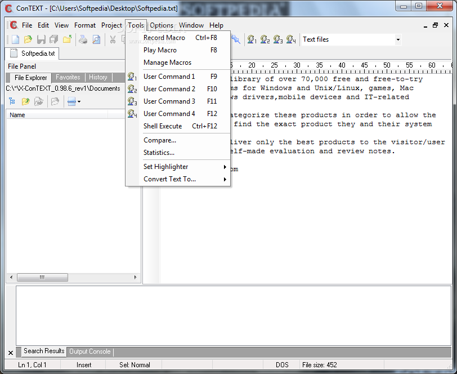Select User Command 2 menu entry
This screenshot has height=374, width=457.
point(178,88)
